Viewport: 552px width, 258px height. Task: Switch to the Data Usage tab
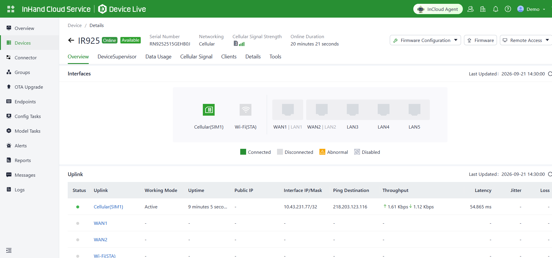click(x=158, y=57)
